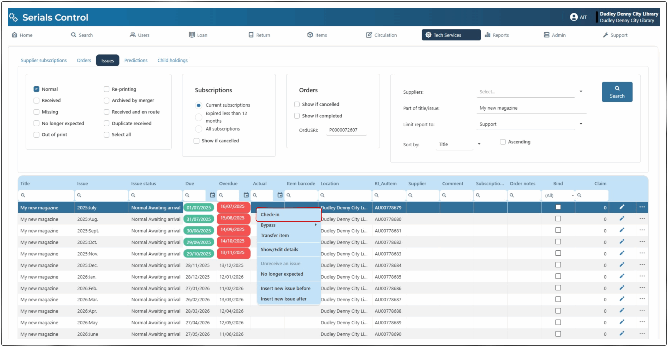This screenshot has width=668, height=347.
Task: Expand the Suppliers dropdown
Action: pos(581,92)
